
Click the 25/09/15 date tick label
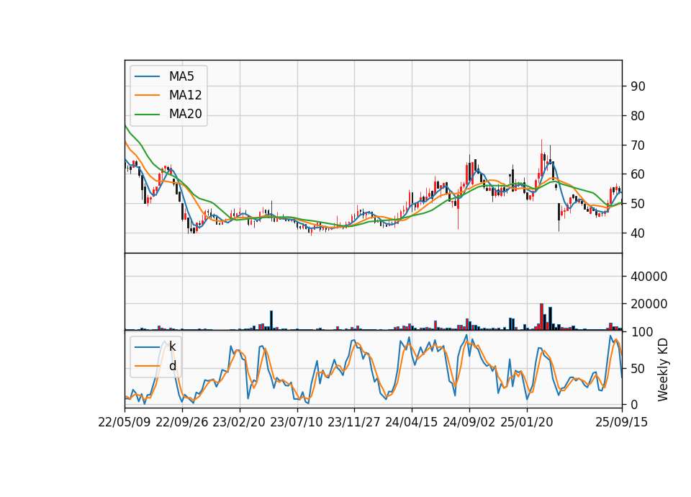(622, 423)
